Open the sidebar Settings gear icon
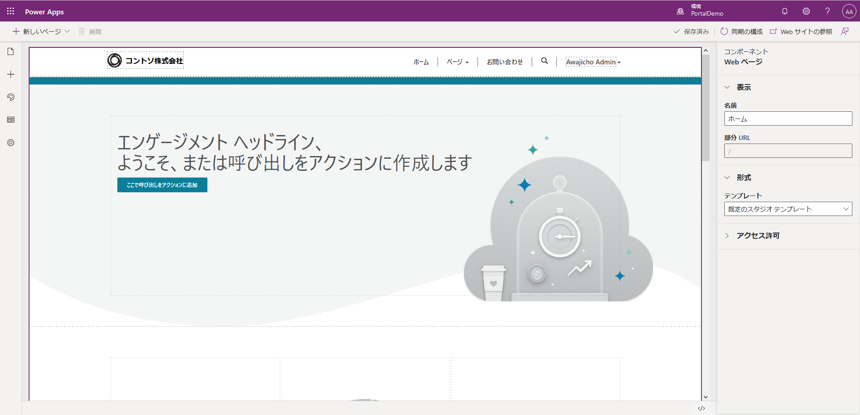 11,143
